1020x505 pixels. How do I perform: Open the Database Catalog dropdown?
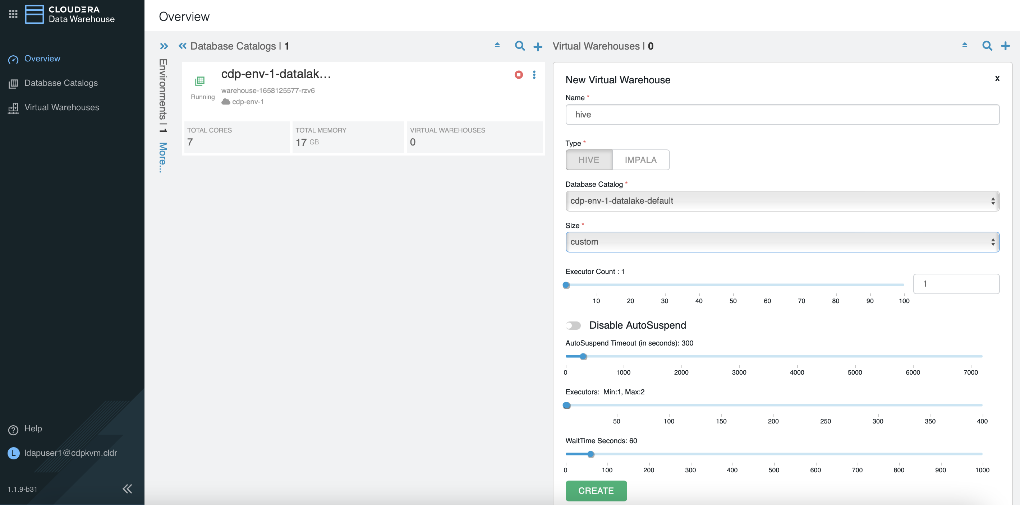pos(782,201)
